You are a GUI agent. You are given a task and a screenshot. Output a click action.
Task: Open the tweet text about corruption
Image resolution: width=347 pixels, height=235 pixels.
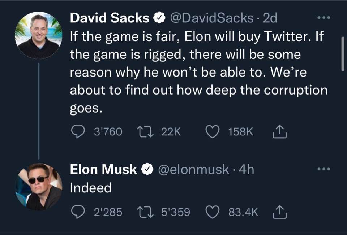pos(198,72)
